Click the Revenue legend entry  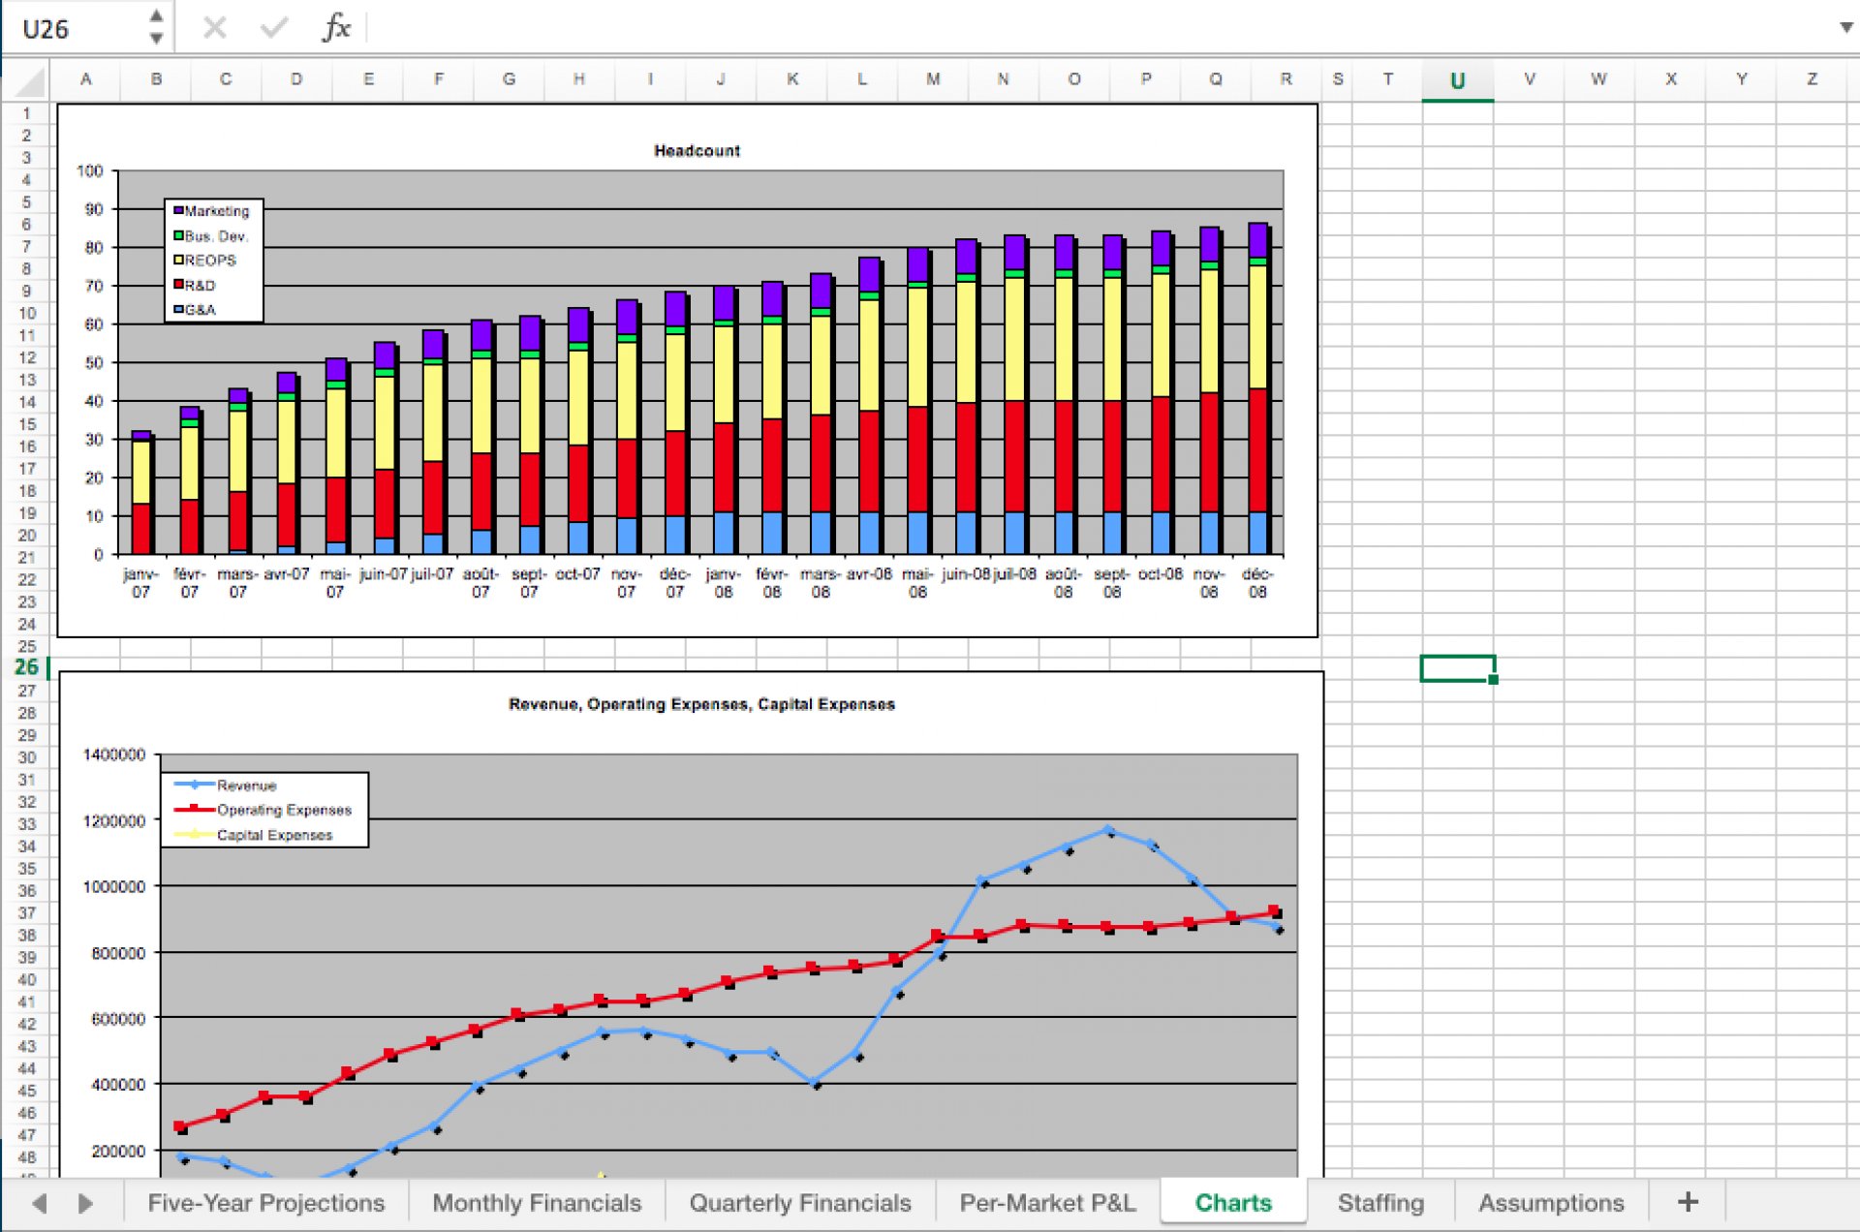[225, 785]
